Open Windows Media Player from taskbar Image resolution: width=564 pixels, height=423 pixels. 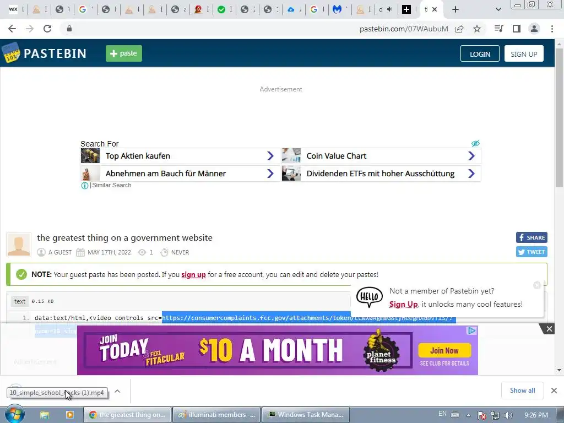click(x=69, y=415)
